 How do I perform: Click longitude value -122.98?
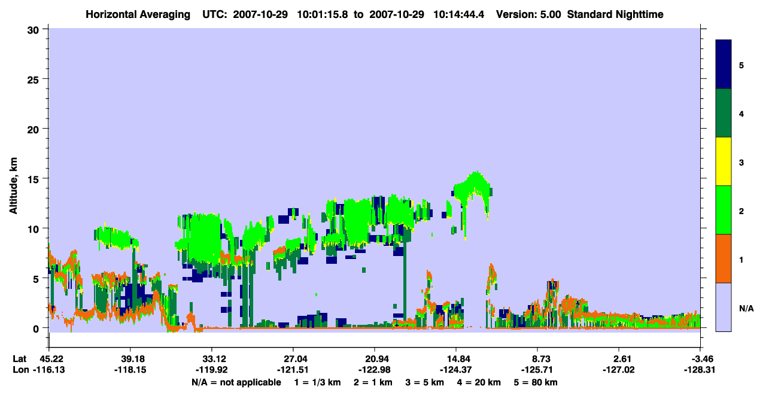(375, 370)
